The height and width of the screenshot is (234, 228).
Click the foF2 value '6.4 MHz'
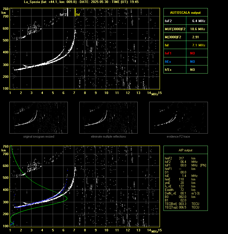pyautogui.click(x=199, y=21)
